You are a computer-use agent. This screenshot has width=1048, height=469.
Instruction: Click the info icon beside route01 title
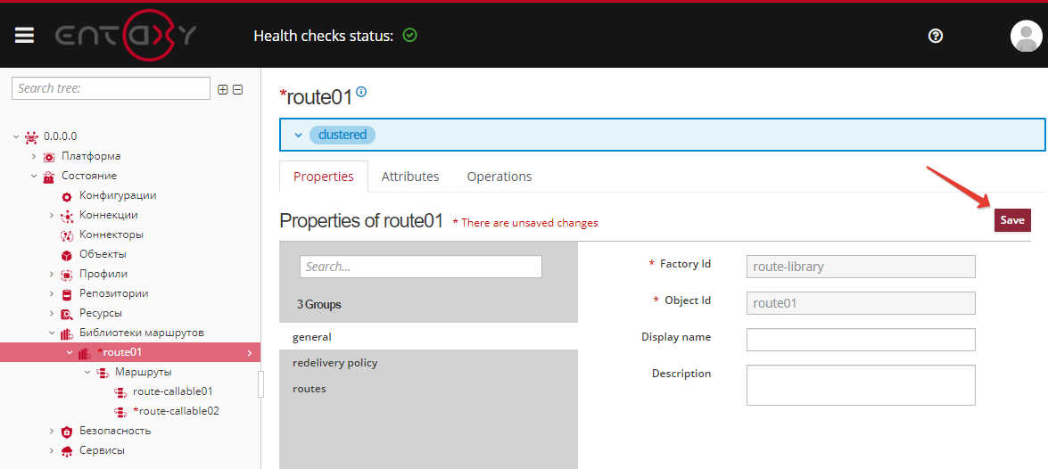[x=361, y=92]
